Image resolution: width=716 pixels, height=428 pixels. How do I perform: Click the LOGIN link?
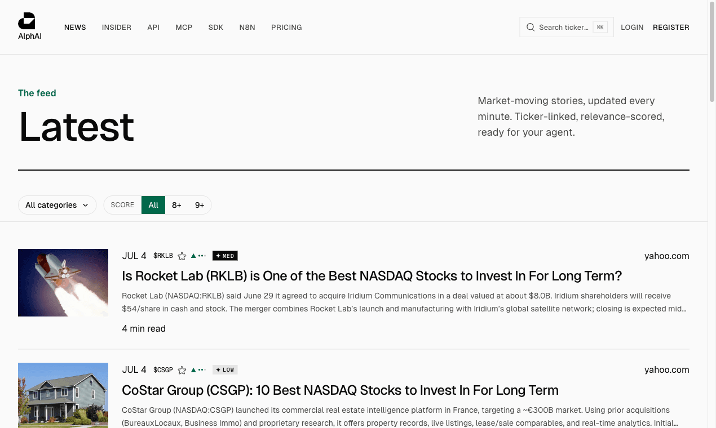632,27
